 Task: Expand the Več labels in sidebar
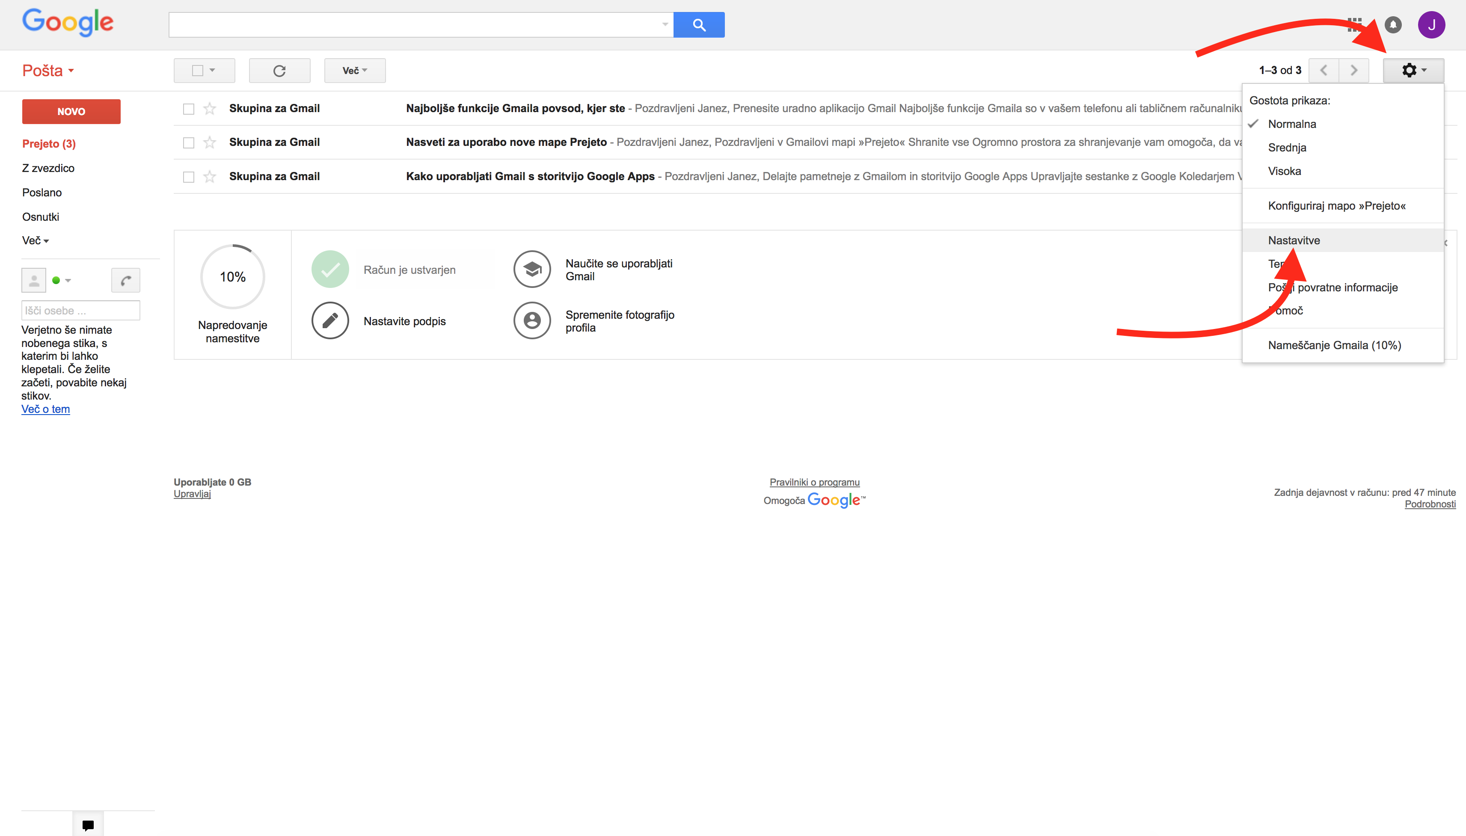(35, 240)
